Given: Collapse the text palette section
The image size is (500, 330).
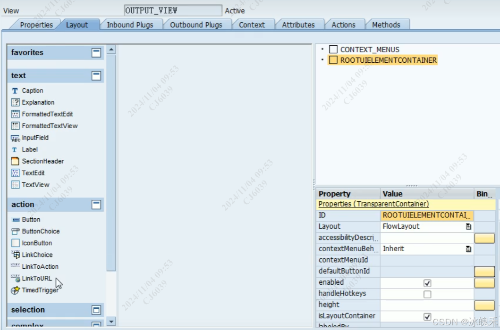Looking at the screenshot, I should (97, 75).
